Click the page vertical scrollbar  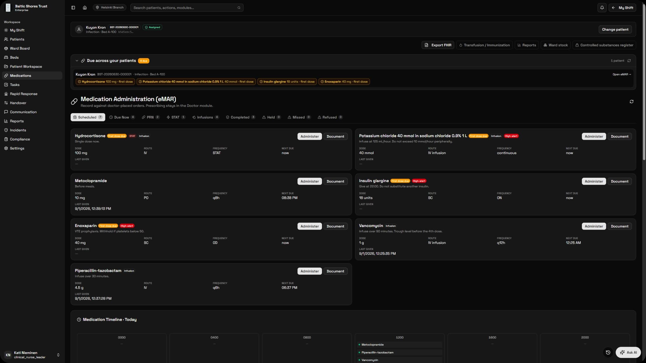[644, 82]
